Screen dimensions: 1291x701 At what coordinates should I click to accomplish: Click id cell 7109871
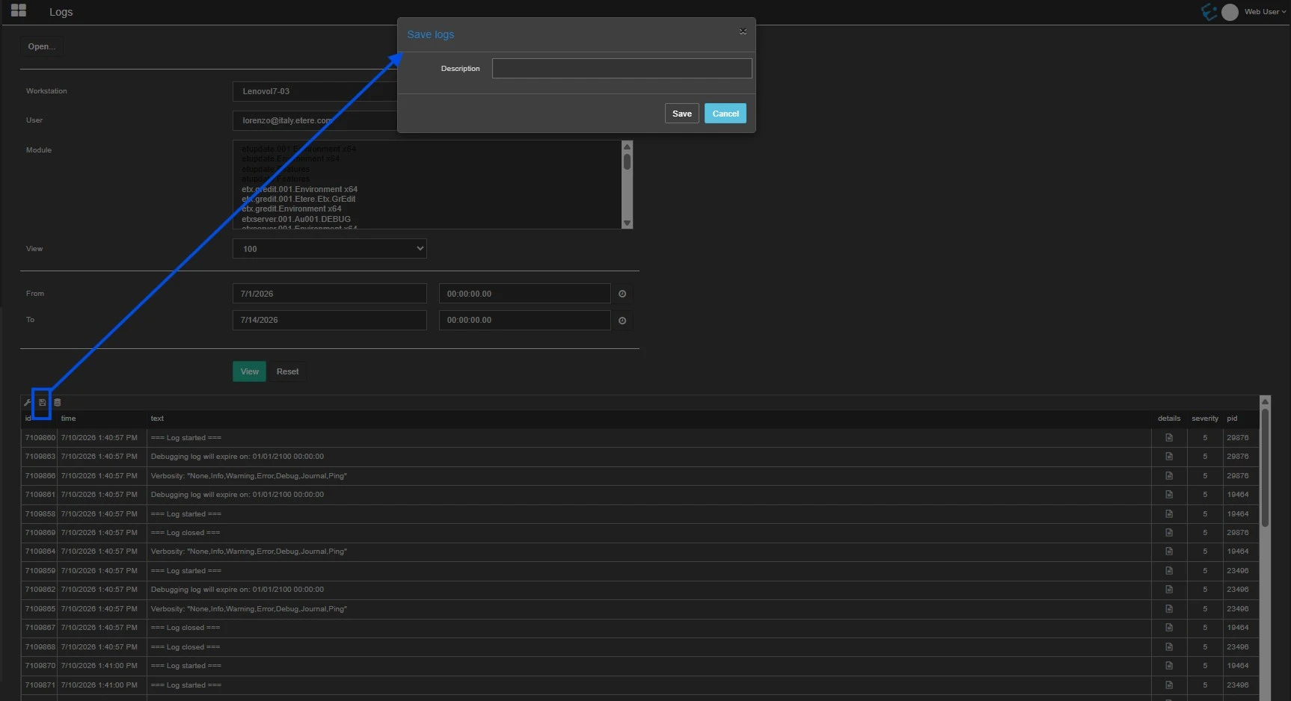[x=40, y=685]
